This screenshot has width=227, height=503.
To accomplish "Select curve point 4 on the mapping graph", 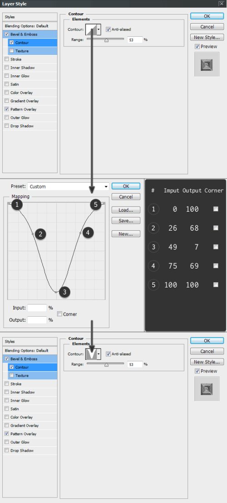I will point(80,233).
